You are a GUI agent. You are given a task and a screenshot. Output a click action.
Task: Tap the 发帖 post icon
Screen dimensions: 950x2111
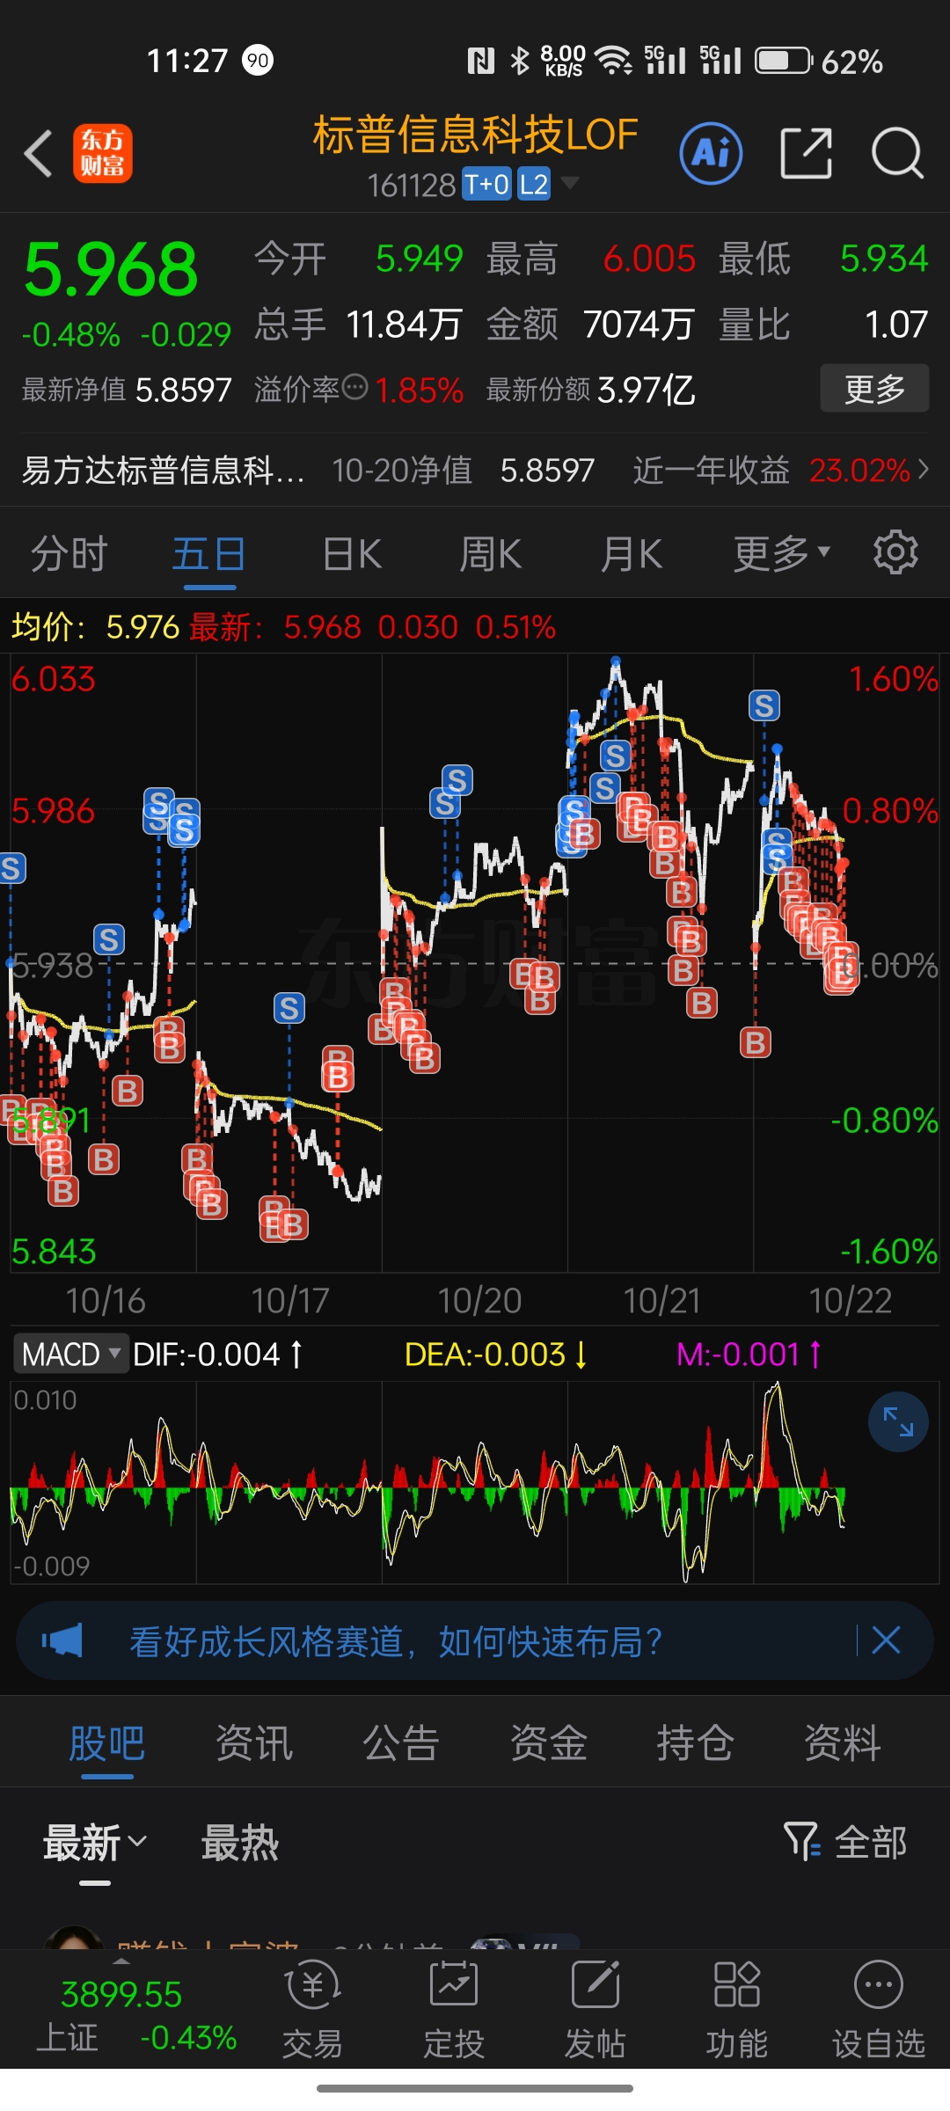tap(595, 2011)
